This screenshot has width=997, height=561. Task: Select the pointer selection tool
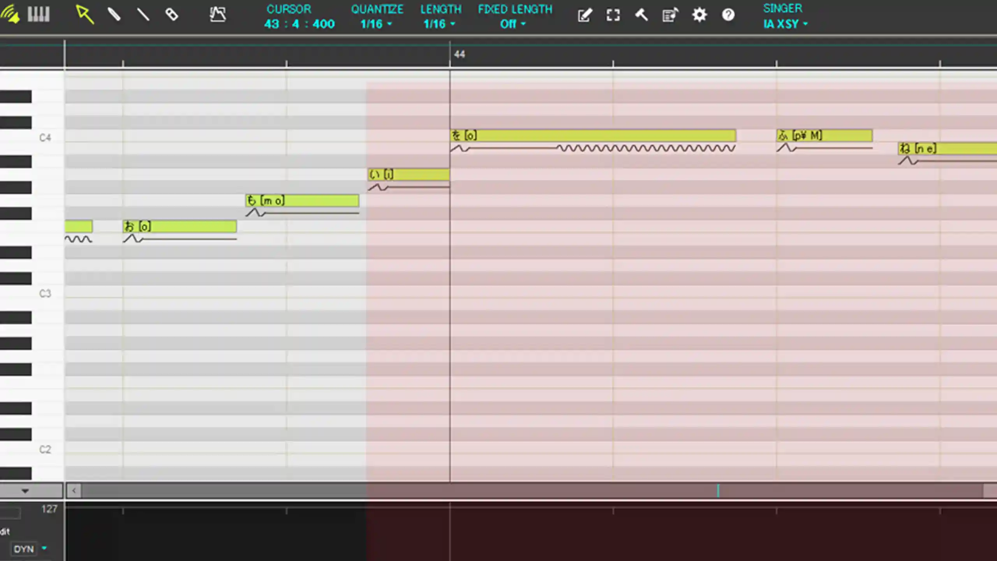pyautogui.click(x=84, y=15)
